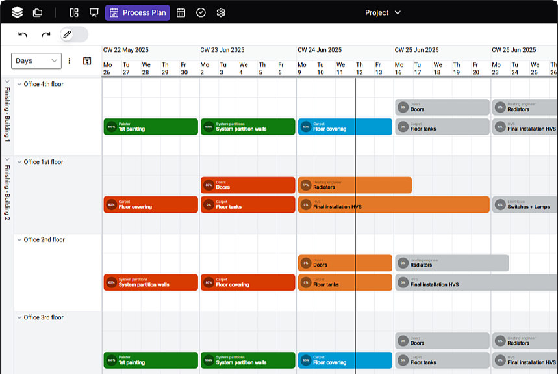Click the redo arrow

45,34
